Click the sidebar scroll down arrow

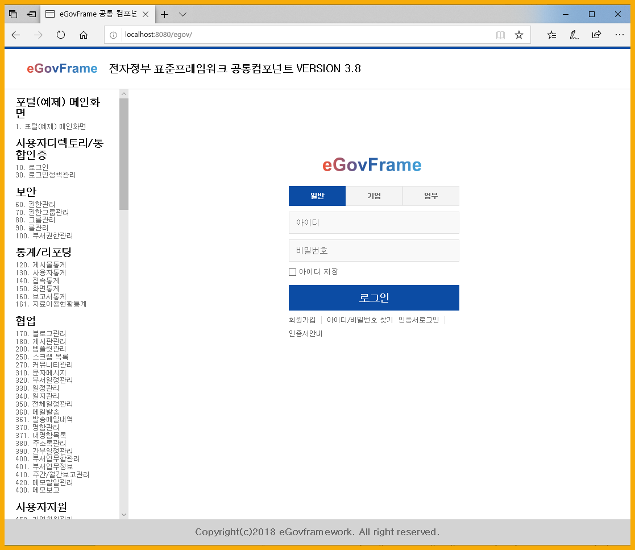click(124, 514)
